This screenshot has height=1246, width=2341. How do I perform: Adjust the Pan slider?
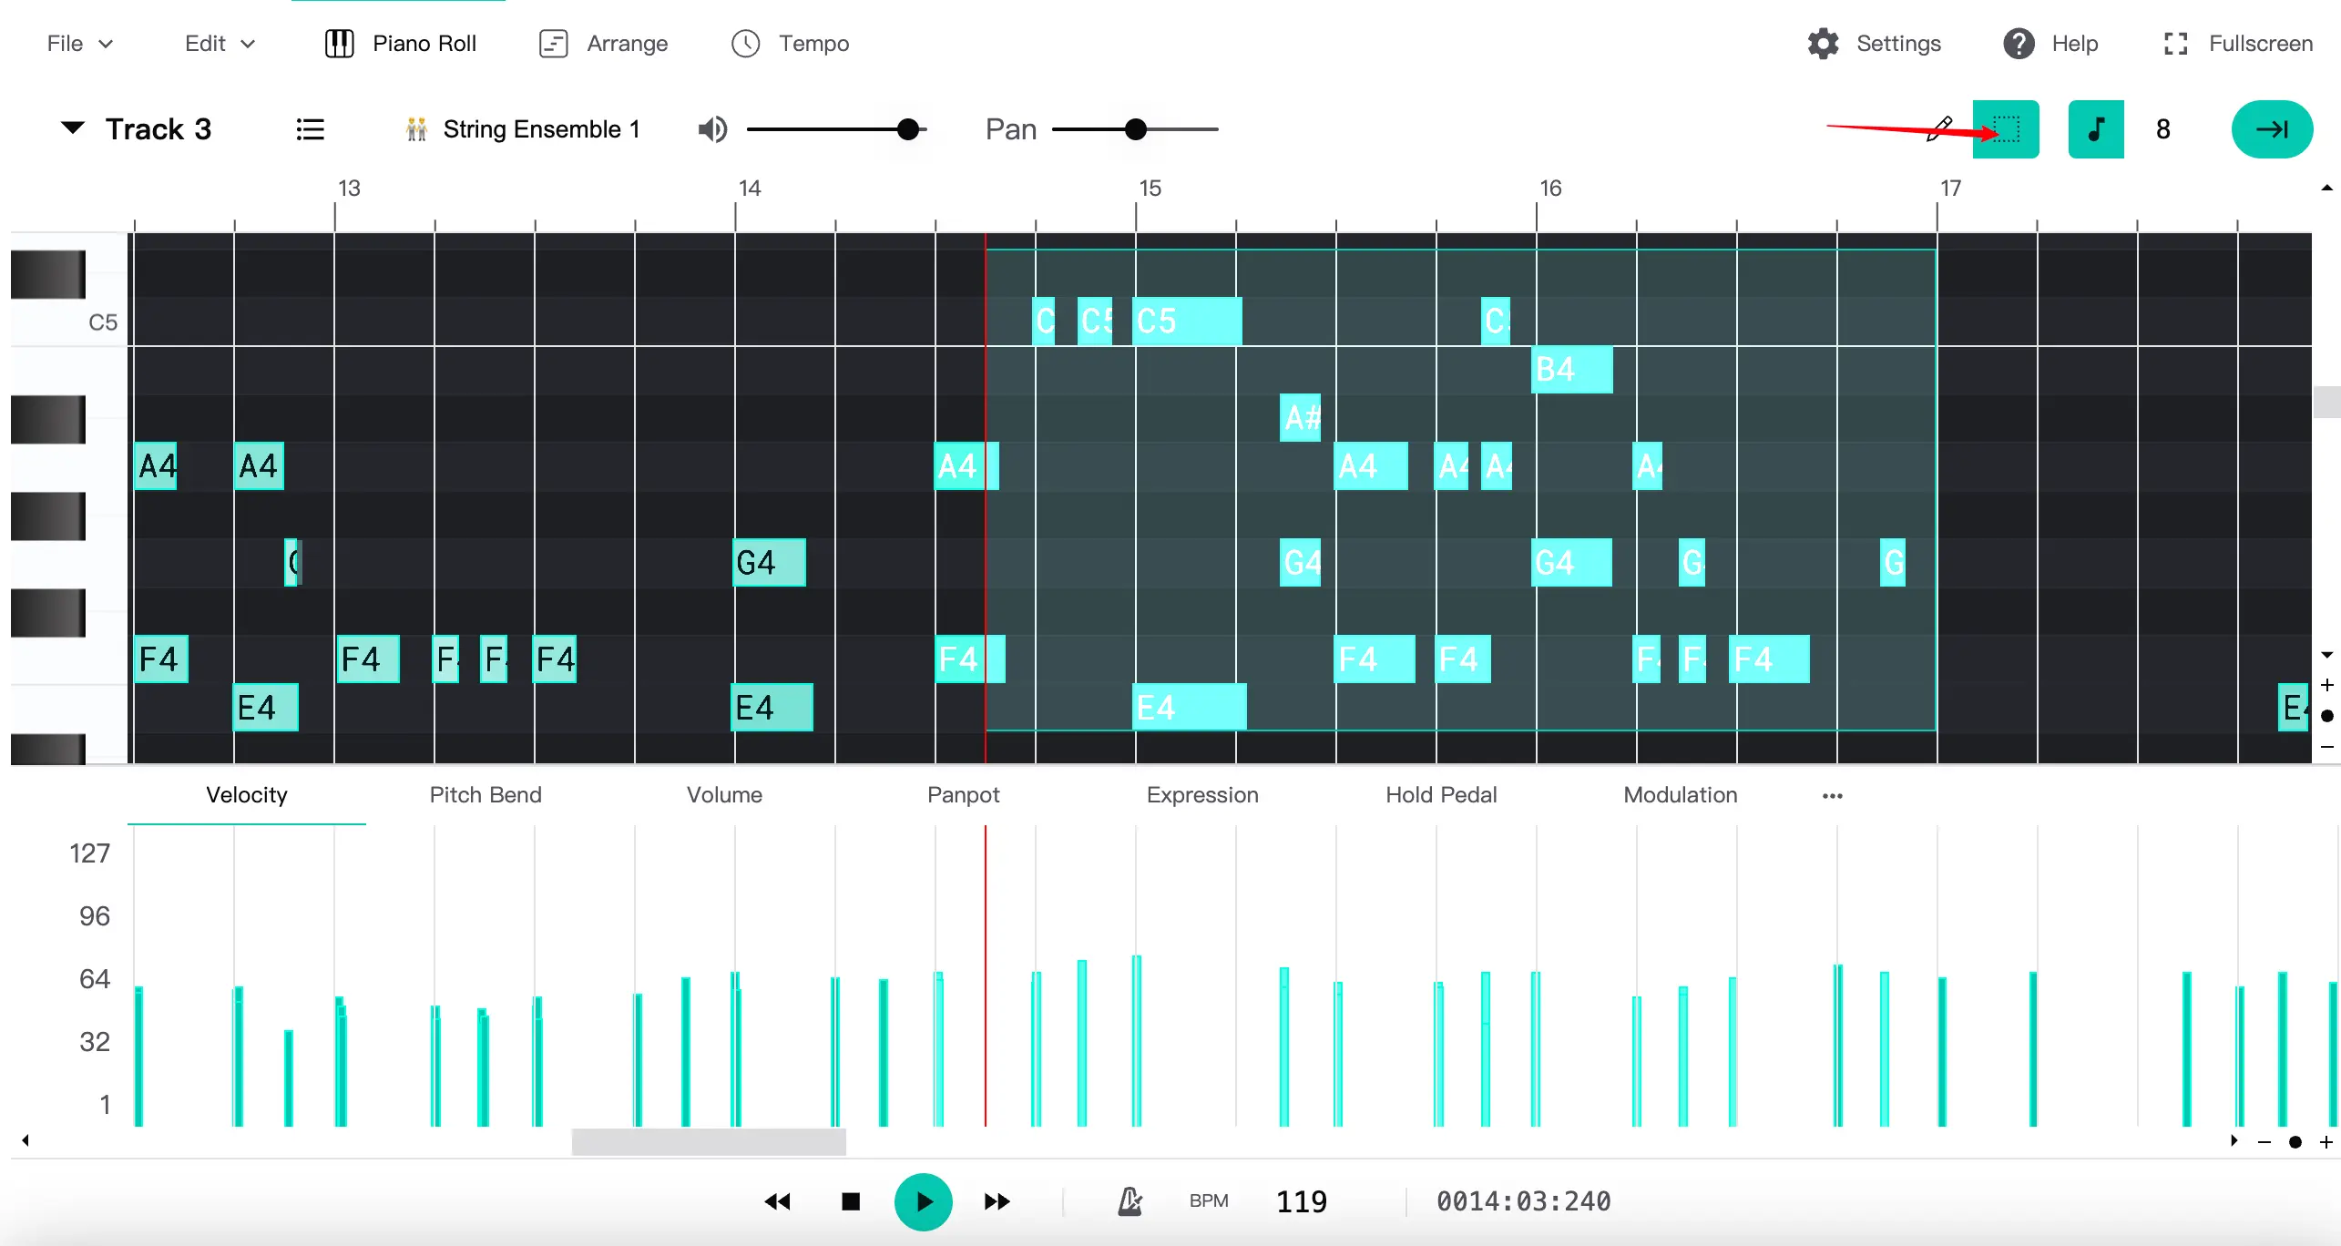click(1135, 128)
